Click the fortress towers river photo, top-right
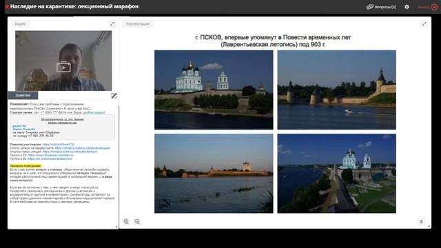Screen dimensions: 441x248 click(x=337, y=90)
